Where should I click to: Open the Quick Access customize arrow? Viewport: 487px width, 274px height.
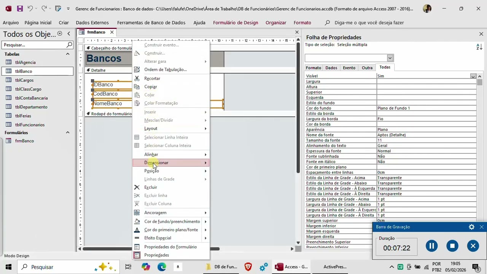[x=68, y=8]
